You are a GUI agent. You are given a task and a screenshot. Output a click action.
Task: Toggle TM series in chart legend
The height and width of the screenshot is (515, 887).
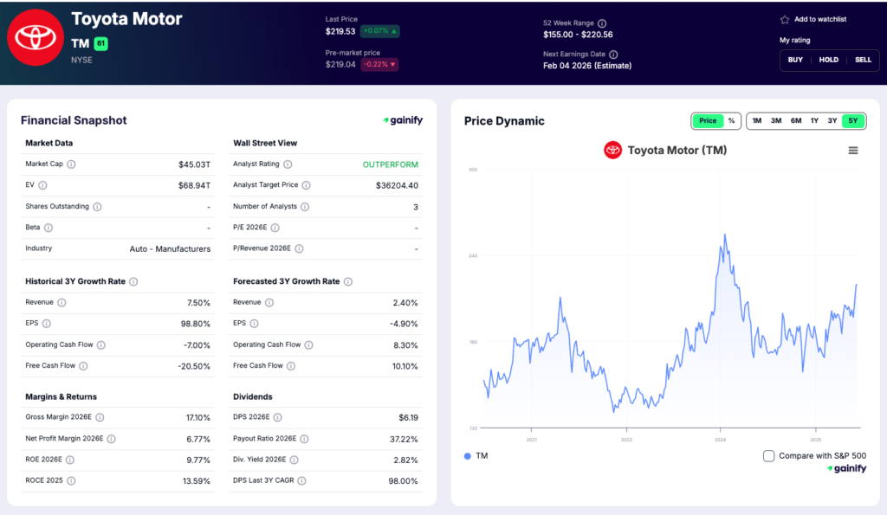click(x=476, y=456)
